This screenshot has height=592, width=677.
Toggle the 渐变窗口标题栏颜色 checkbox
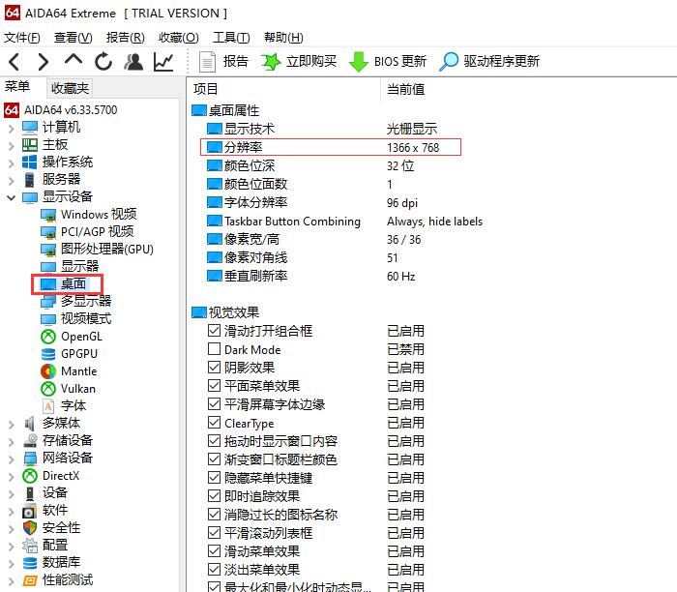point(214,459)
